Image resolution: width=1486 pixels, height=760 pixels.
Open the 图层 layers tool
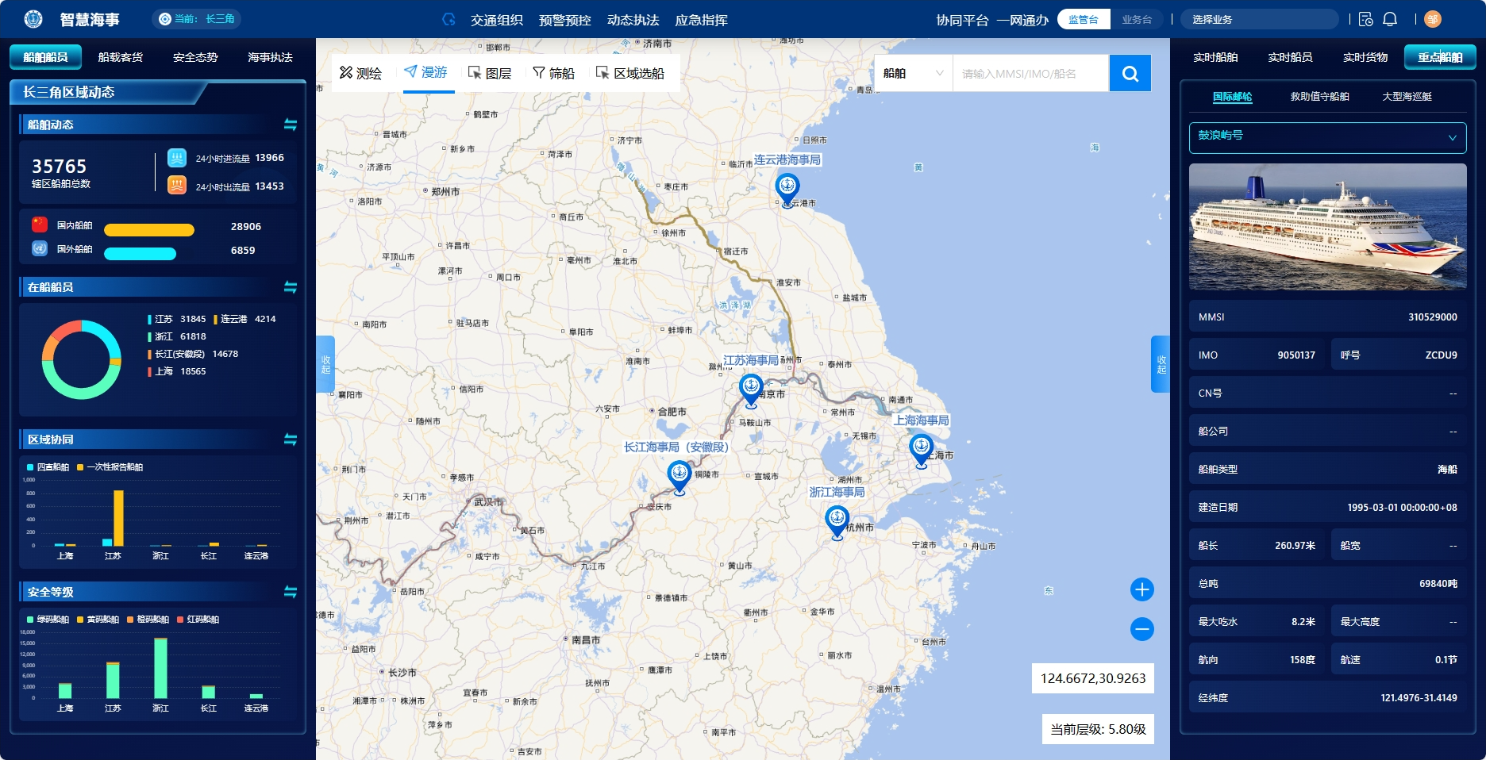(490, 73)
